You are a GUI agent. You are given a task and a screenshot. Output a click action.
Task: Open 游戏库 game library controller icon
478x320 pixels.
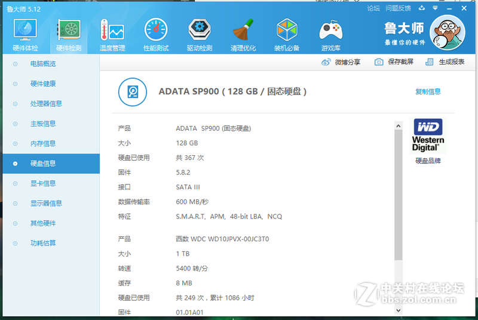tap(330, 30)
